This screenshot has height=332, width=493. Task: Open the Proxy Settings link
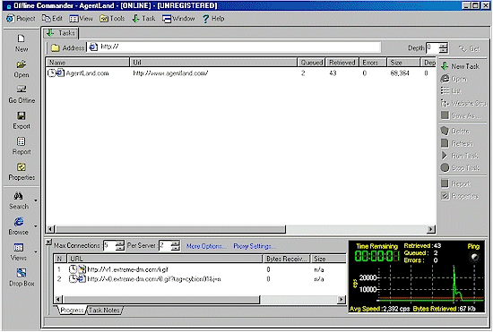pyautogui.click(x=254, y=246)
